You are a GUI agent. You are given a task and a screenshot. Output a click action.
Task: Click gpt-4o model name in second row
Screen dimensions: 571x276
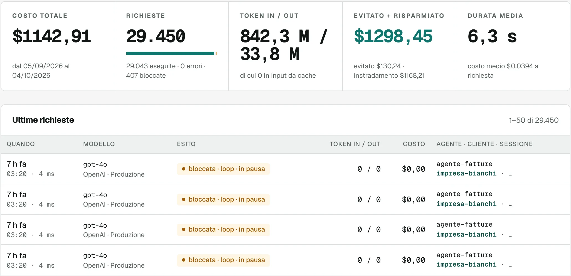[x=95, y=195]
